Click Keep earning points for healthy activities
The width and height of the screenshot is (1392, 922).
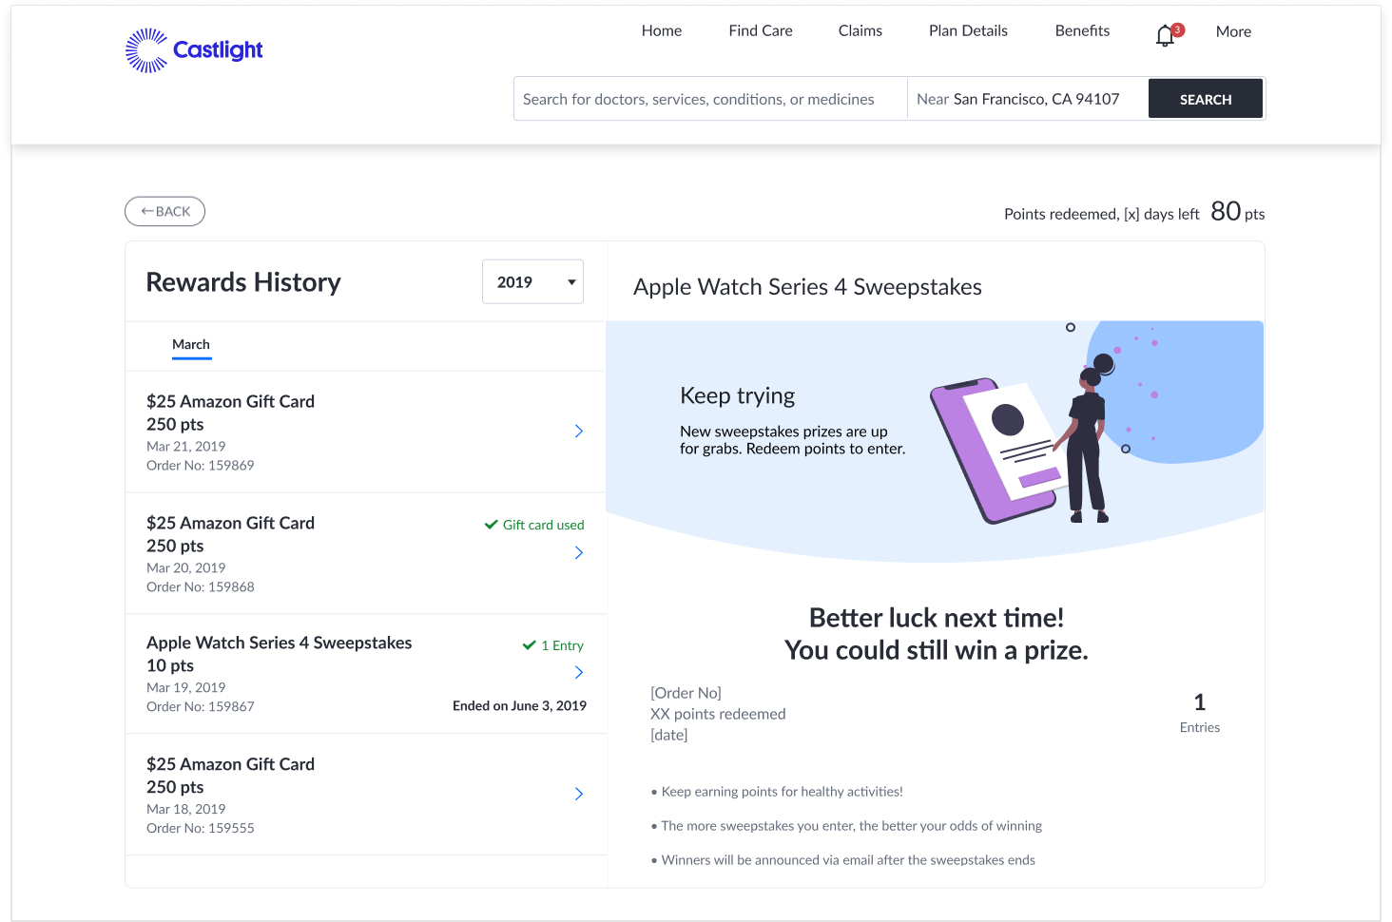point(782,792)
